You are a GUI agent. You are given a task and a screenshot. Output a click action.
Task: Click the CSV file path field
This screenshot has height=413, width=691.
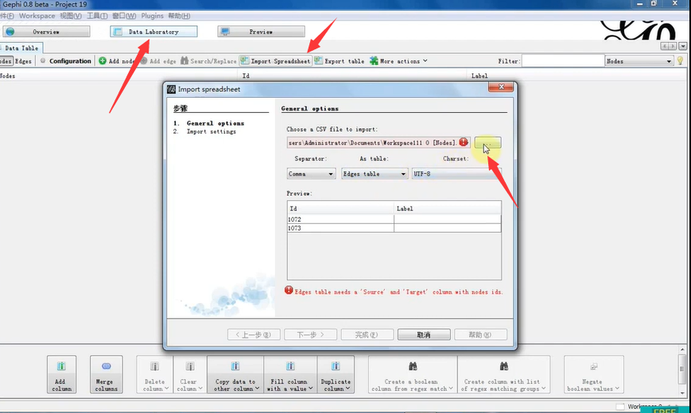[x=378, y=143]
